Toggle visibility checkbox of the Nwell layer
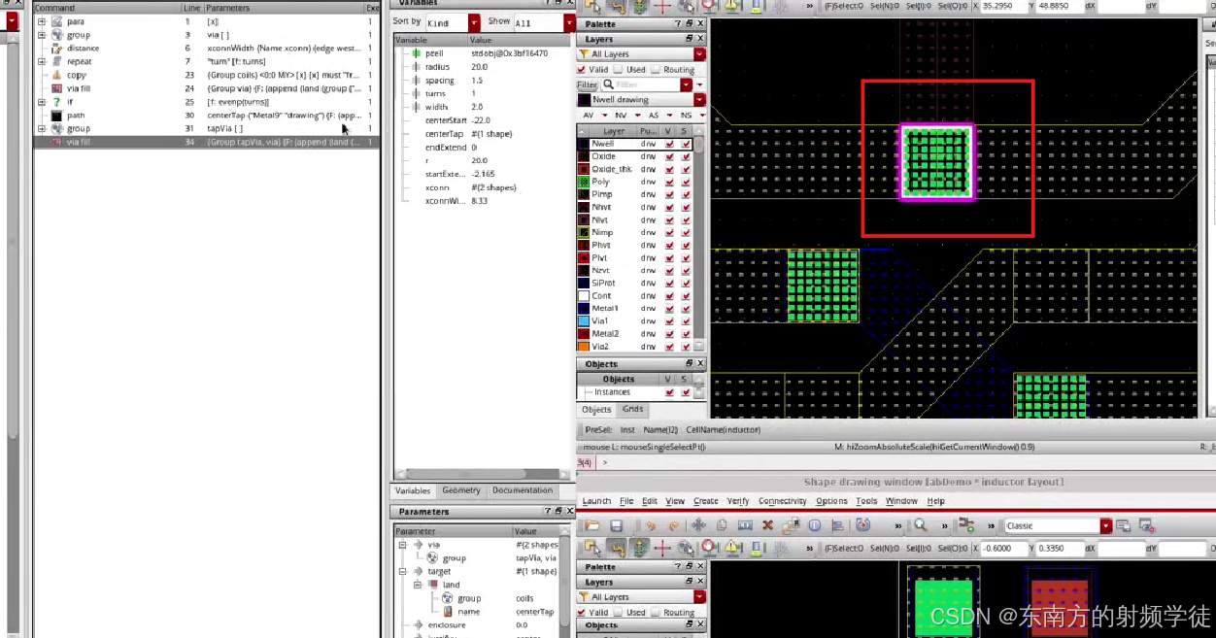Image resolution: width=1216 pixels, height=638 pixels. 670,144
